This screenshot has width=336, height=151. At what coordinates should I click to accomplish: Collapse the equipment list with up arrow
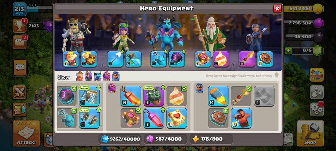(277, 76)
